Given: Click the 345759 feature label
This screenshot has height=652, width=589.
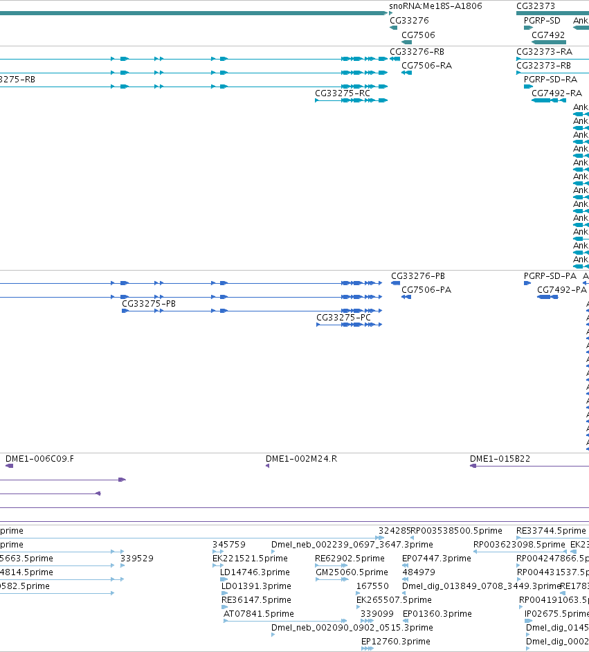Looking at the screenshot, I should [228, 544].
